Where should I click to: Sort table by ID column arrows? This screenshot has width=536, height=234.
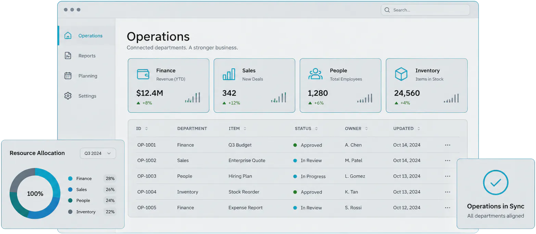[x=146, y=129]
